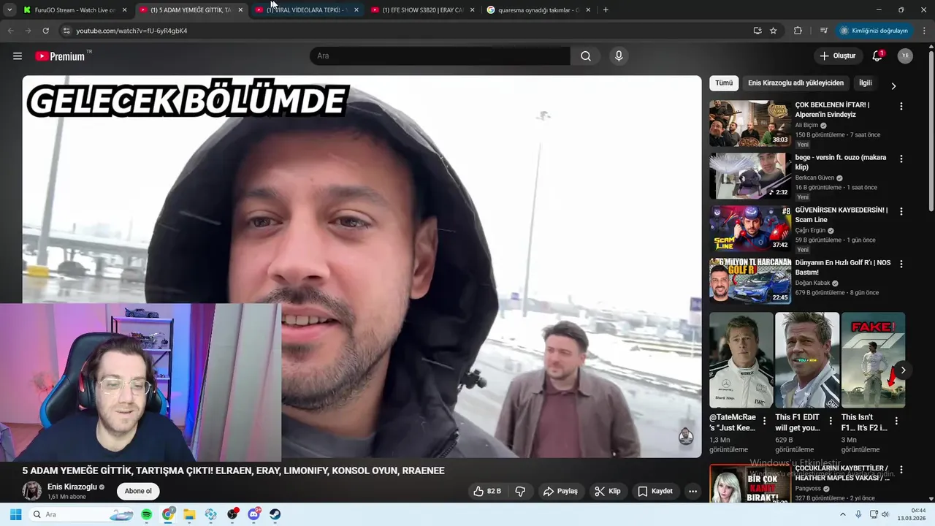Open the notifications bell
Screen dimensions: 935x526
[877, 56]
